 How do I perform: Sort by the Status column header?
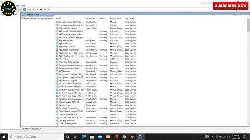(102, 19)
